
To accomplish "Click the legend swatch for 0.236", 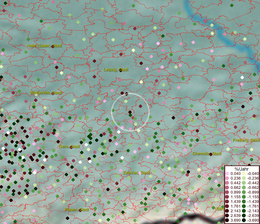I will pos(227,178).
